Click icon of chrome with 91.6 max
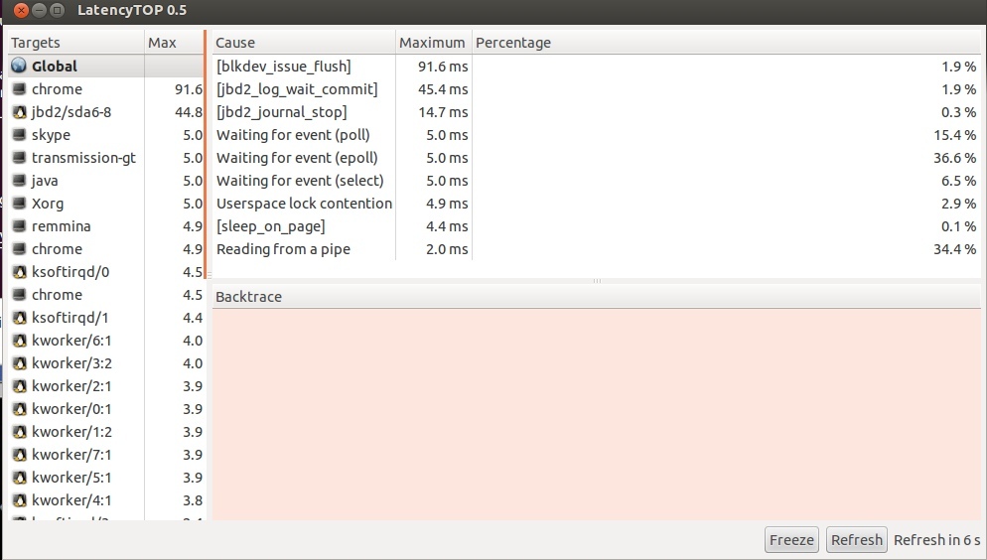Viewport: 987px width, 560px height. [20, 88]
